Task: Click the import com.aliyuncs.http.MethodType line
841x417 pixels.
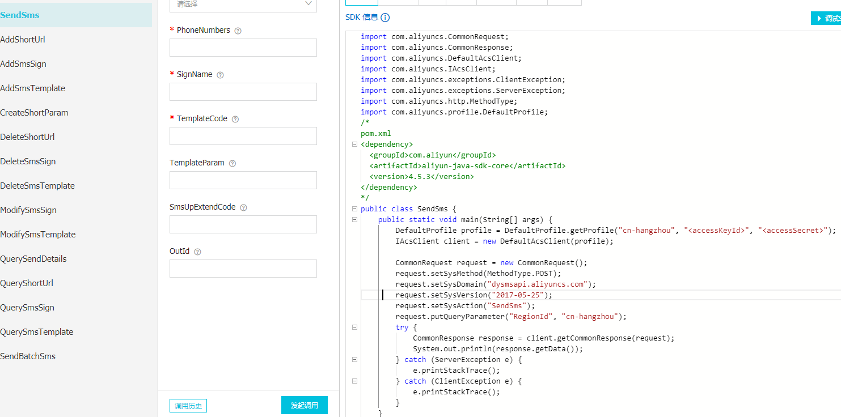Action: (x=439, y=101)
